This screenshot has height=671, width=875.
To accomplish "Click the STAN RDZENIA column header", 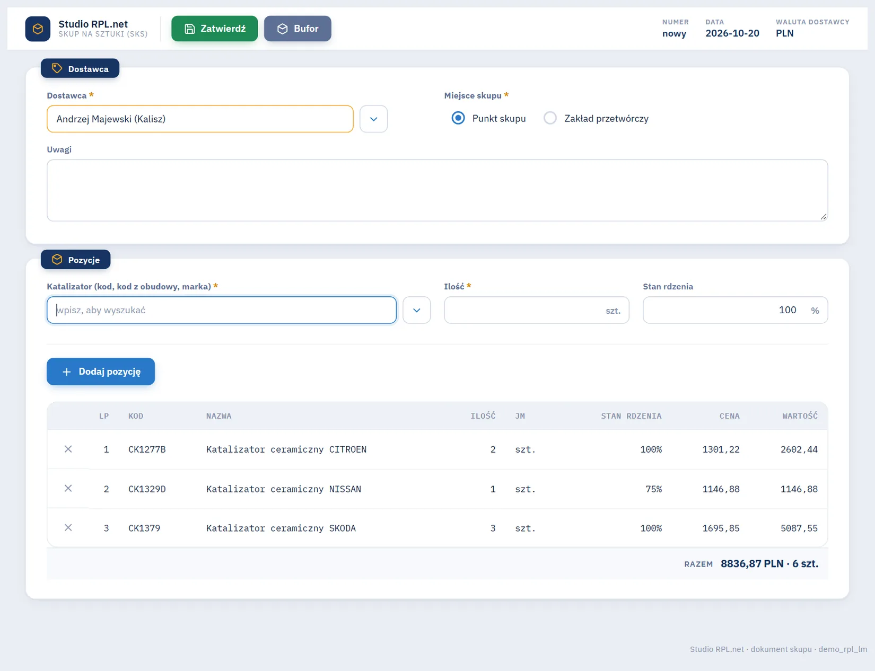I will tap(632, 416).
